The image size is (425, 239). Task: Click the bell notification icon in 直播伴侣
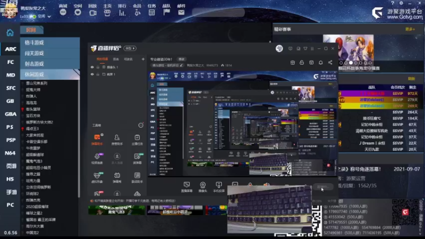[321, 63]
